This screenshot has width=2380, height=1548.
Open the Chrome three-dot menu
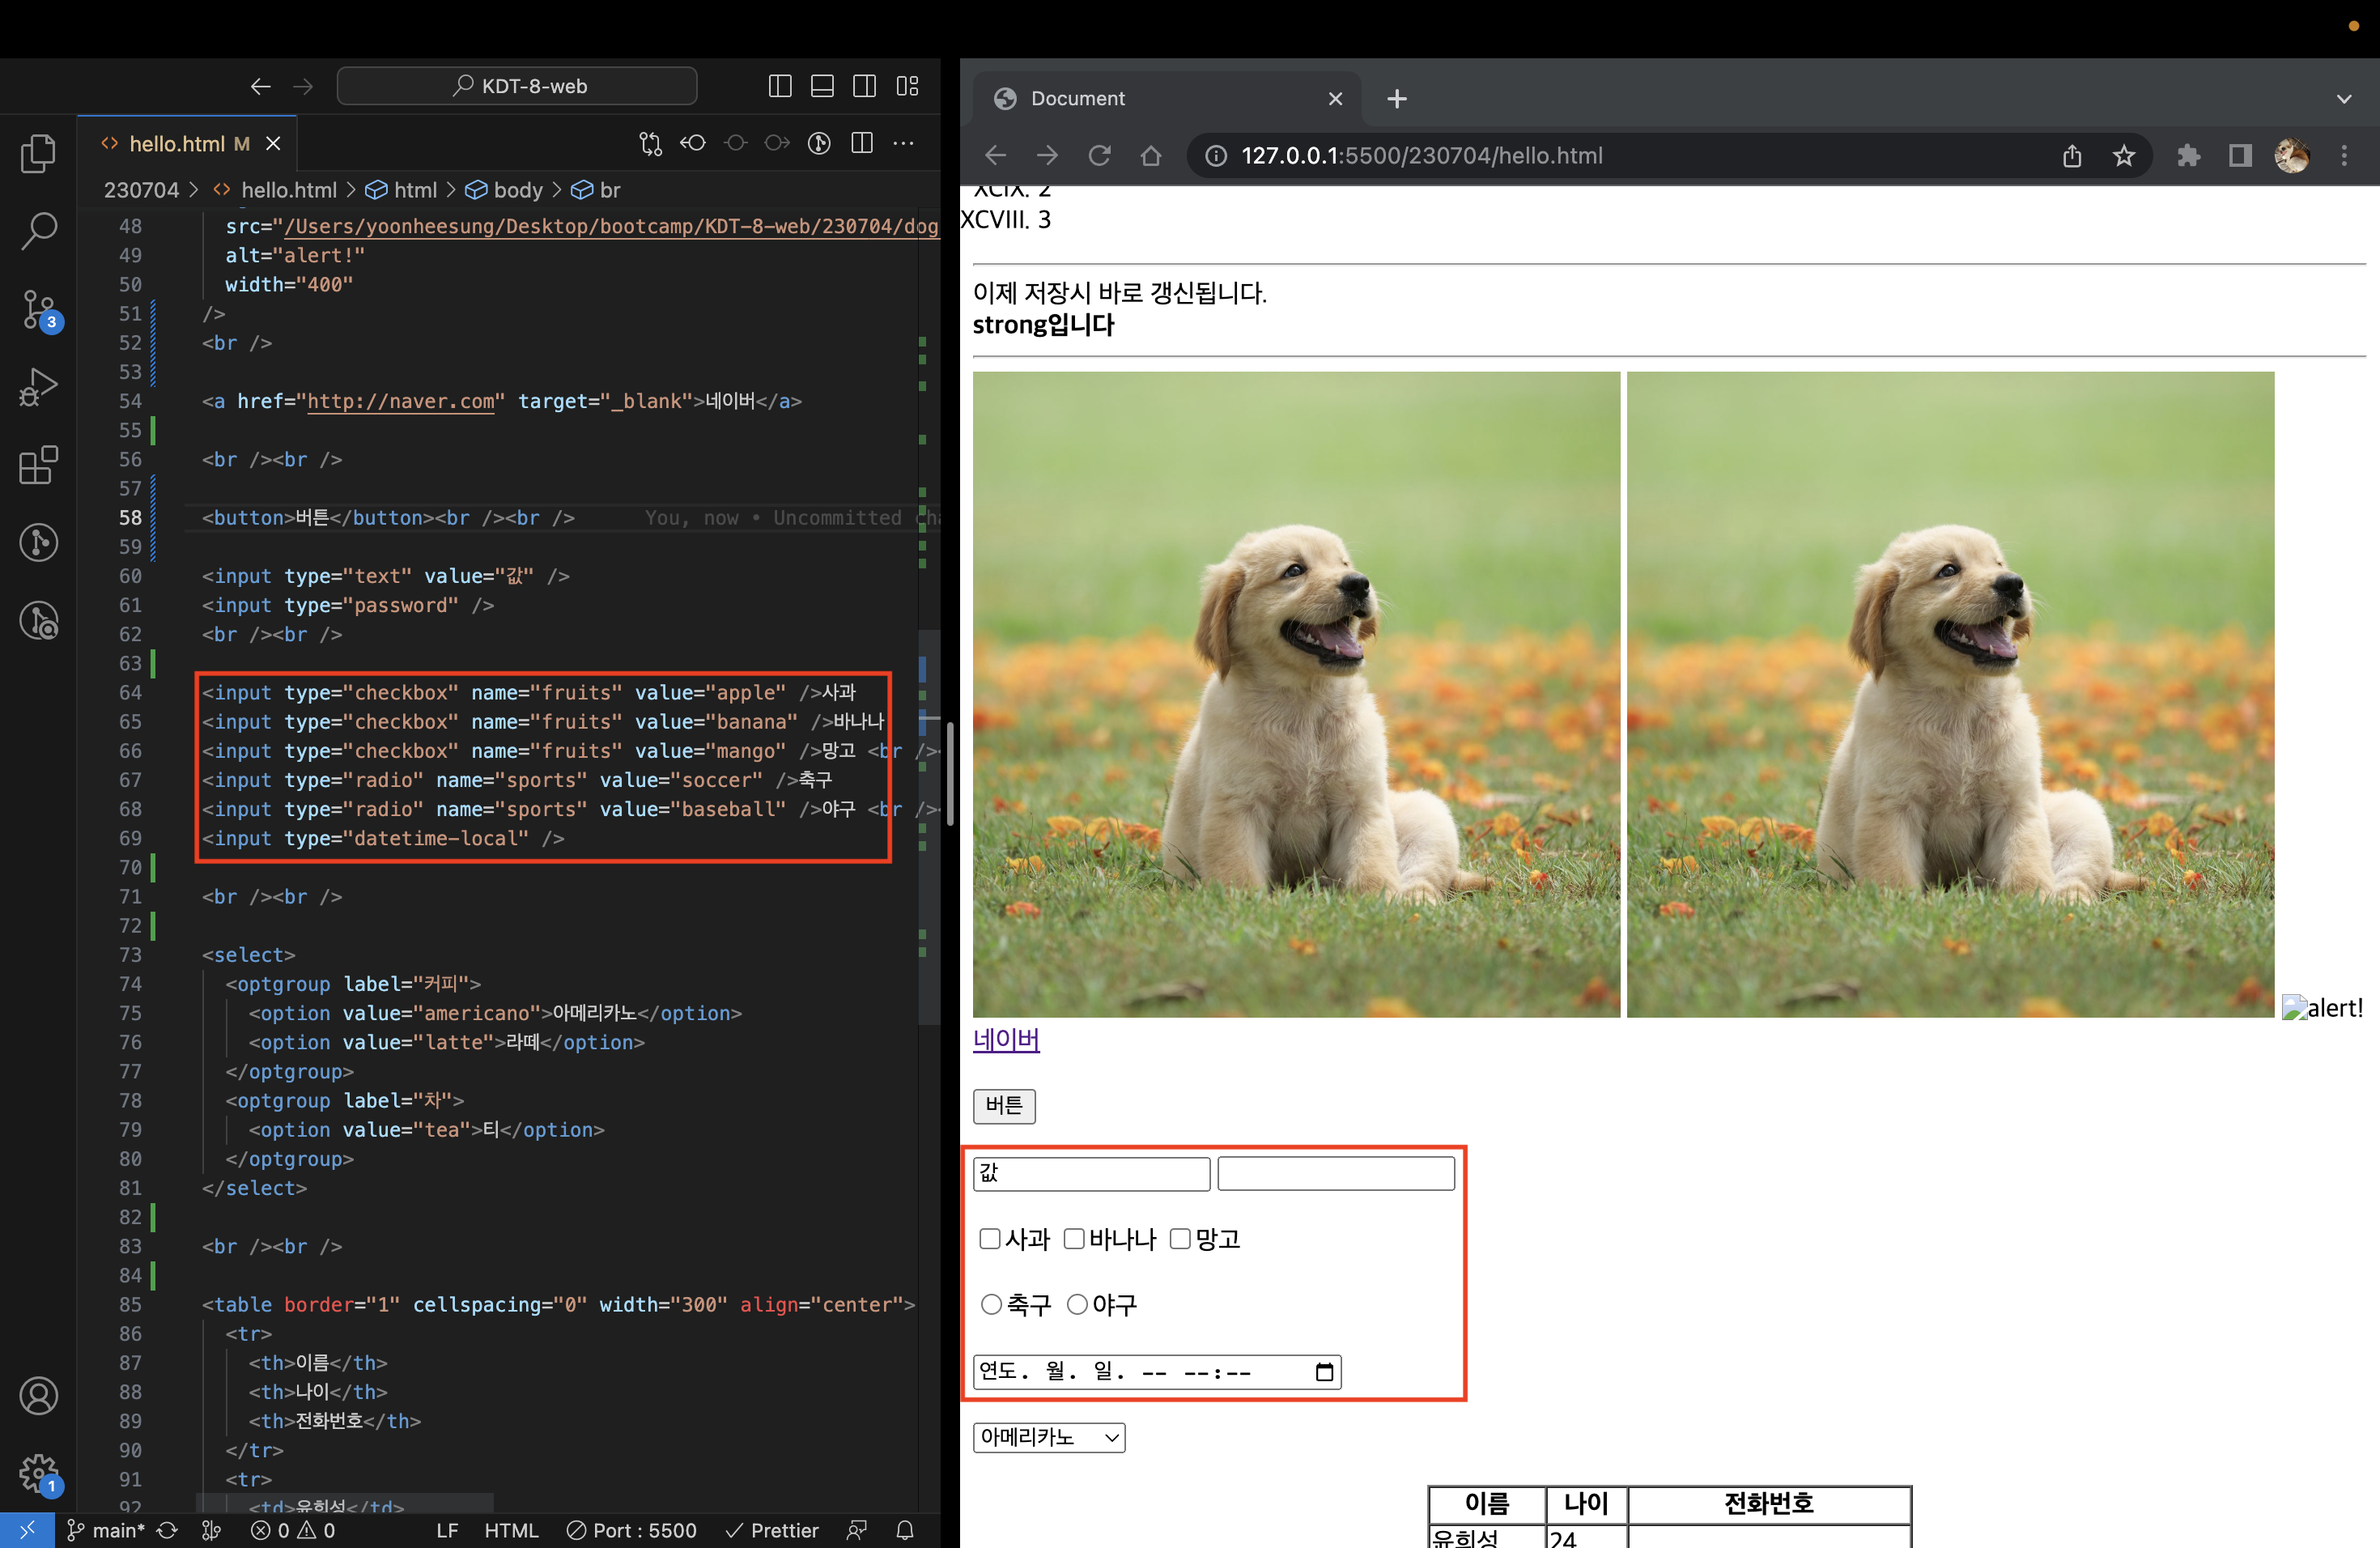point(2343,156)
